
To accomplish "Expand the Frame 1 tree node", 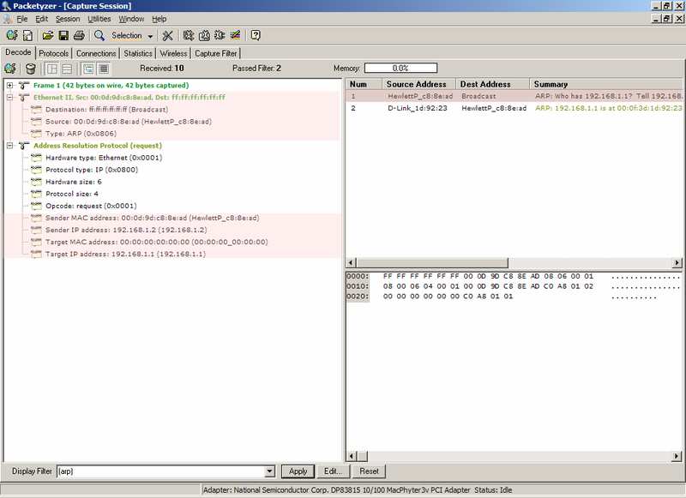I will pyautogui.click(x=9, y=85).
